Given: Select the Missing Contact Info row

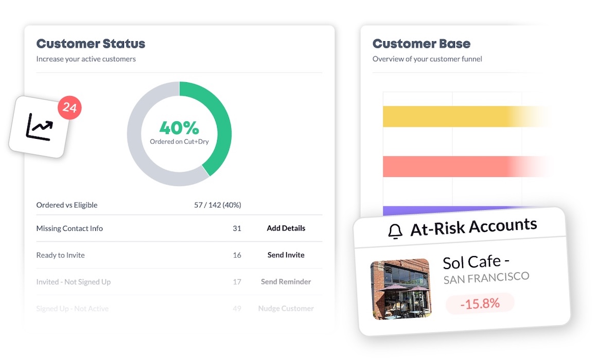Looking at the screenshot, I should coord(69,228).
